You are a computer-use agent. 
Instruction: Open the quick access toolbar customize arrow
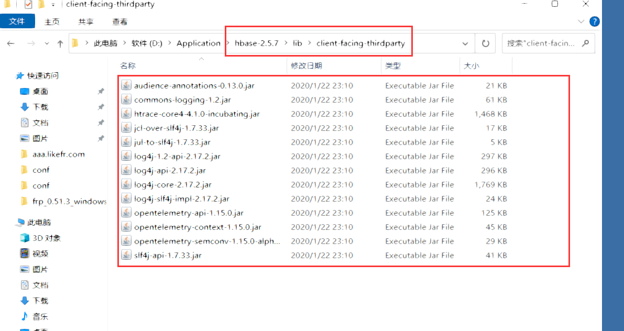53,5
